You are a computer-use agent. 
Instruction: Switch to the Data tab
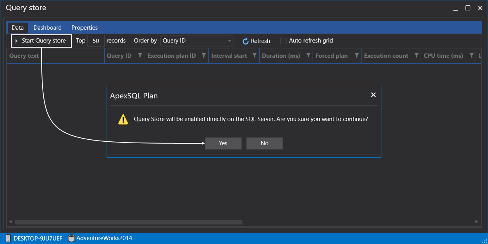[x=18, y=28]
